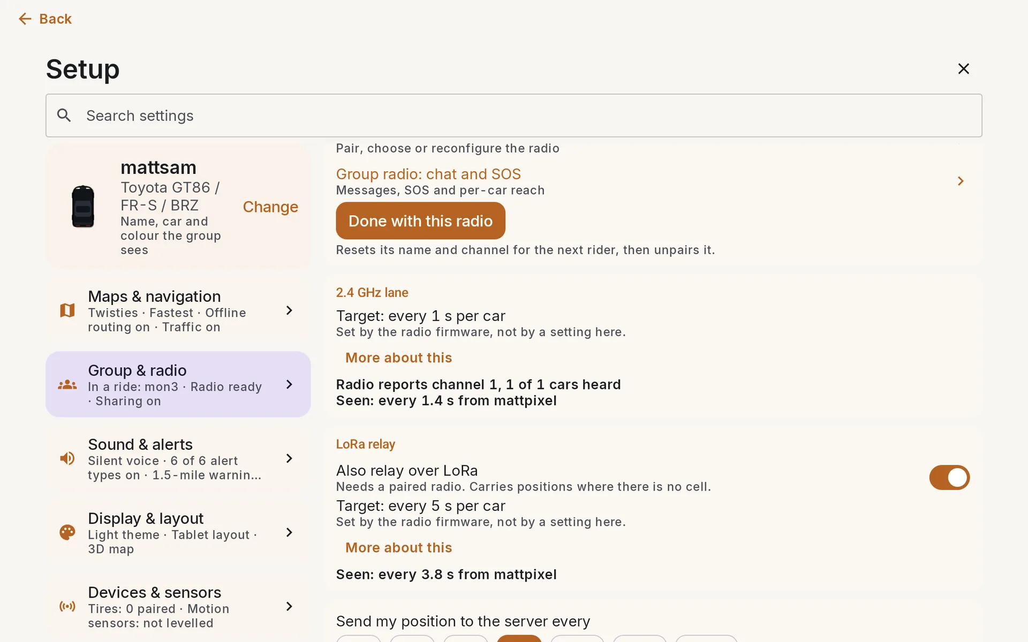Focus the Search settings field

click(x=513, y=115)
